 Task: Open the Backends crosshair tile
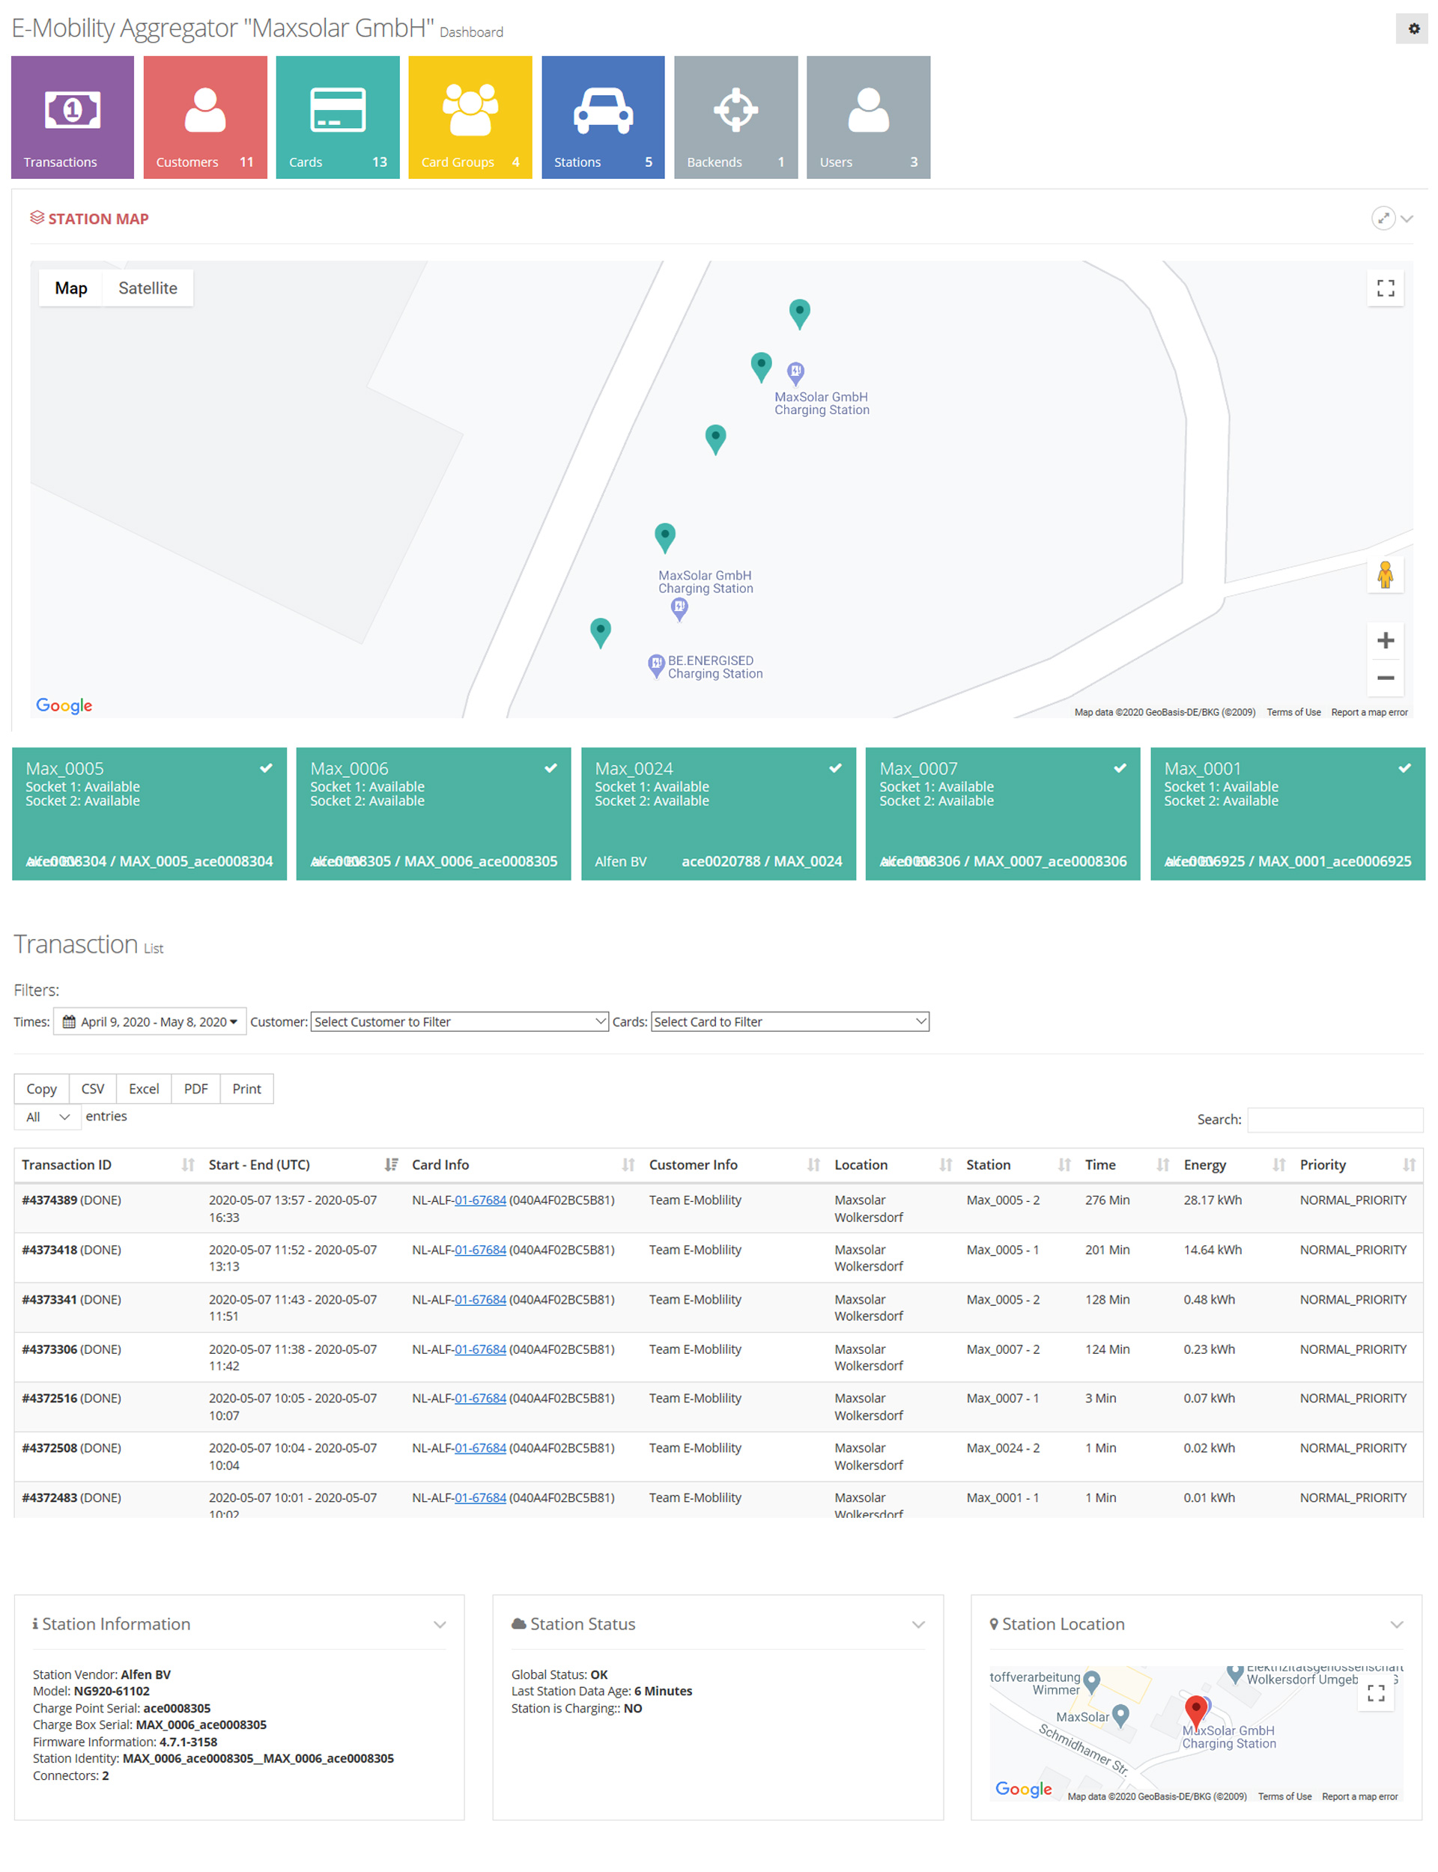735,118
